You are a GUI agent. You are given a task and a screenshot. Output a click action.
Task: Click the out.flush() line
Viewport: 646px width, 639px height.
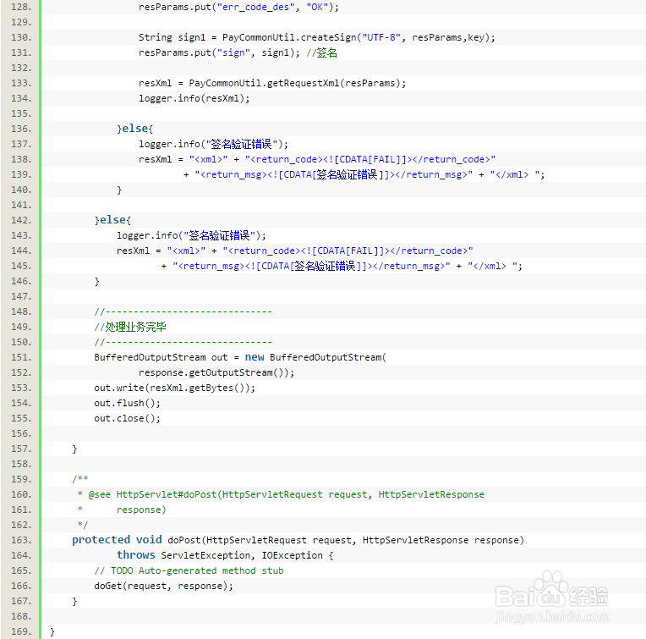(128, 403)
